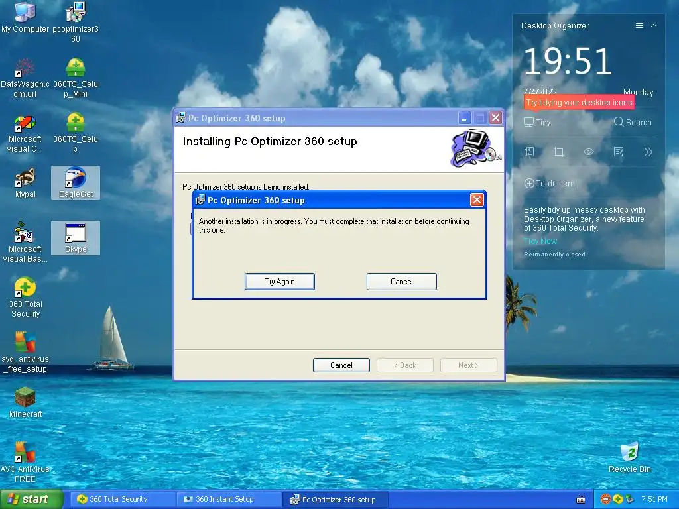The height and width of the screenshot is (509, 679).
Task: Click Try Again in the error dialog
Action: pos(280,281)
